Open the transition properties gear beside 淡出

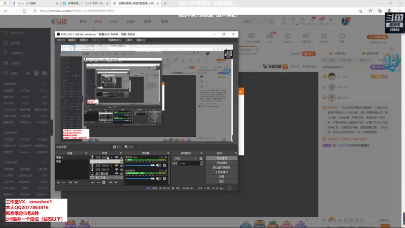201,158
